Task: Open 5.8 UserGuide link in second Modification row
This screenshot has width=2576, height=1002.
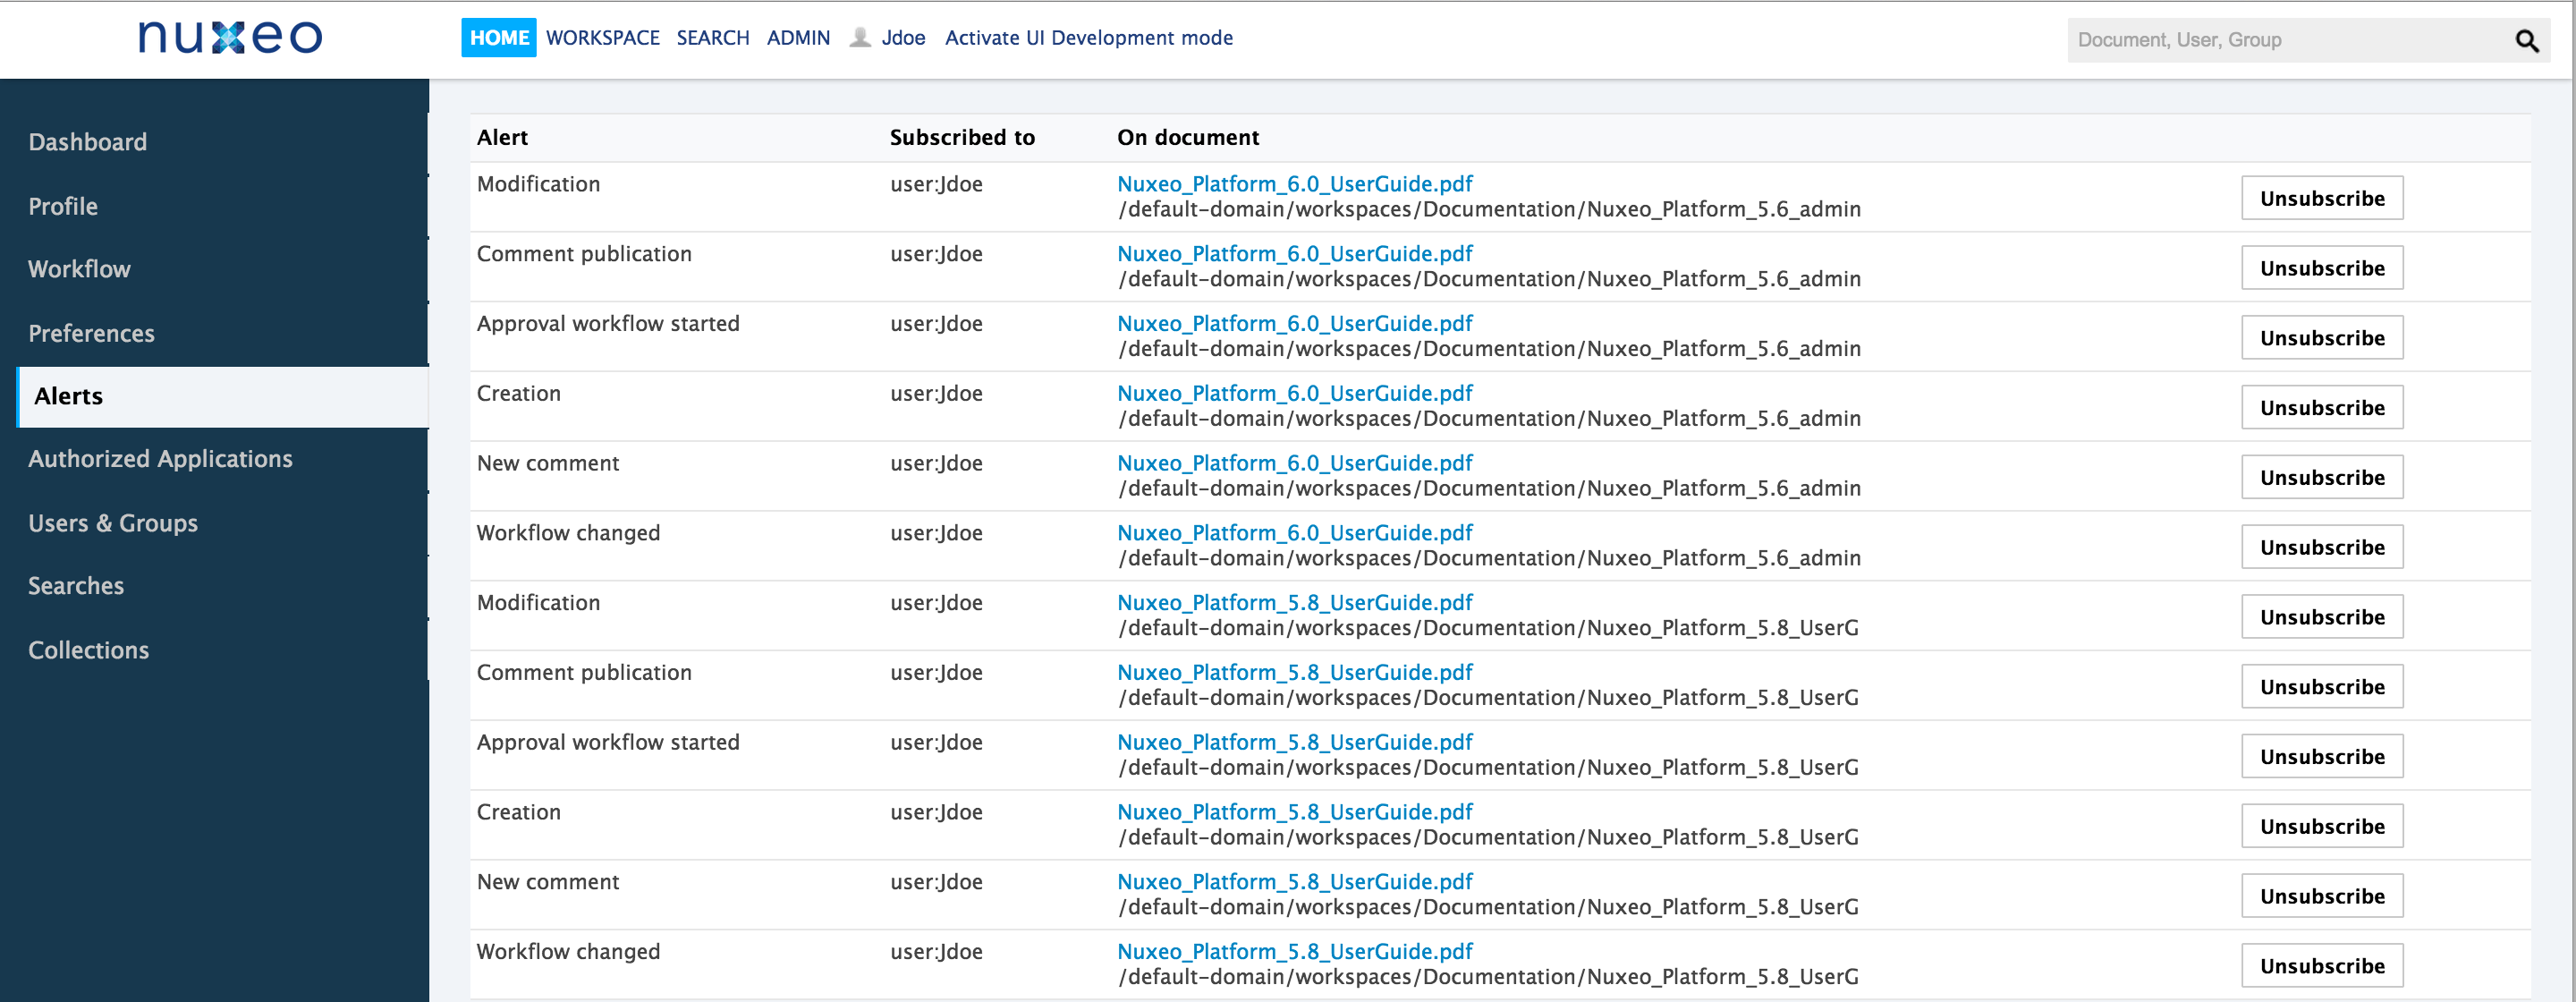Action: click(x=1295, y=603)
